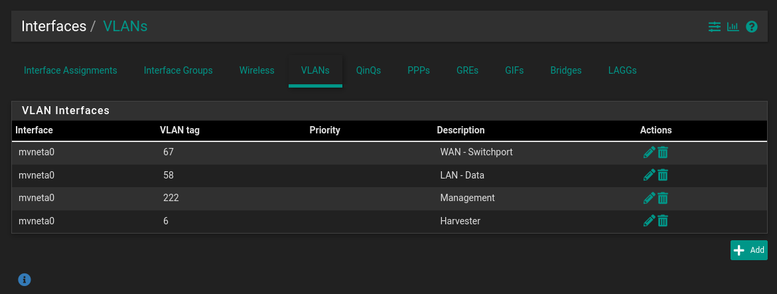Open the status graph icon in header
The height and width of the screenshot is (294, 777).
(733, 27)
